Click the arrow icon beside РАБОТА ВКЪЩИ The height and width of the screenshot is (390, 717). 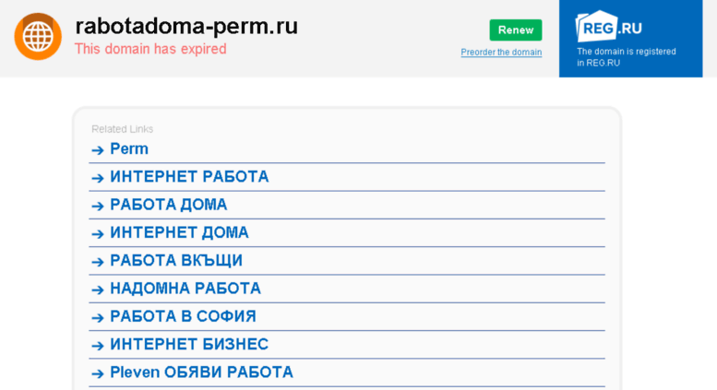98,261
